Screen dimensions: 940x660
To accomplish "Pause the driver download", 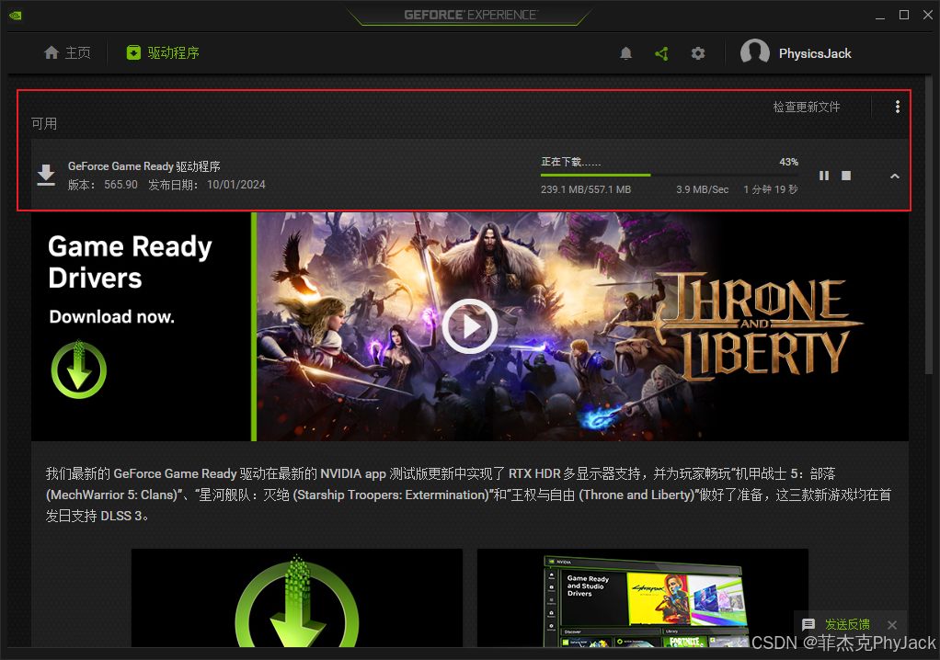I will pyautogui.click(x=824, y=176).
